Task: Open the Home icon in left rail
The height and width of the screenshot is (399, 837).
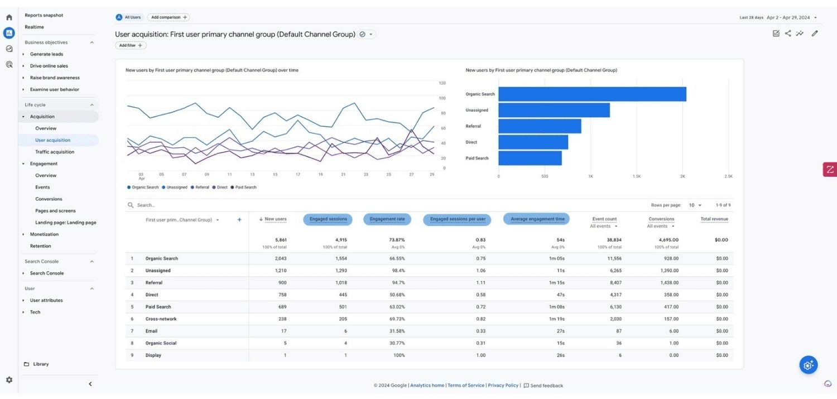Action: coord(9,17)
